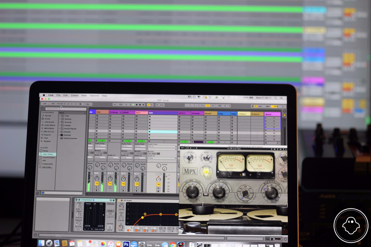Click the browser search field
This screenshot has height=247, width=371.
pos(66,109)
